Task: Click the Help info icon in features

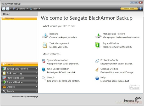Action: tap(97, 78)
